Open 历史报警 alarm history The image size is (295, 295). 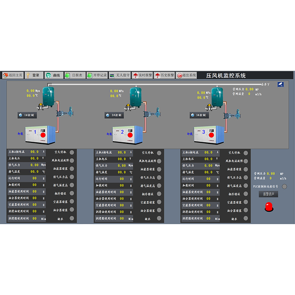(164, 75)
